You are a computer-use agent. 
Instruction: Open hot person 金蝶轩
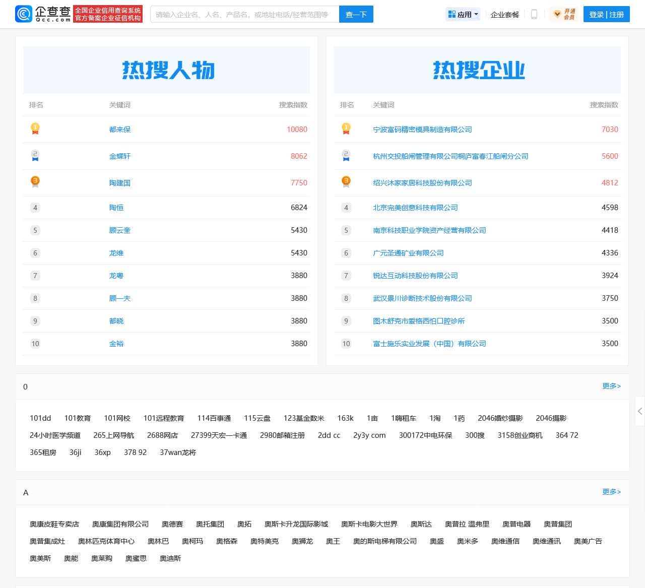pos(120,156)
